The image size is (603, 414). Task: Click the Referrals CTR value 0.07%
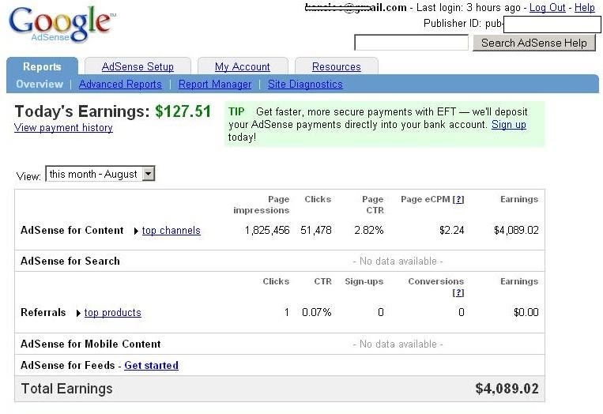(317, 312)
